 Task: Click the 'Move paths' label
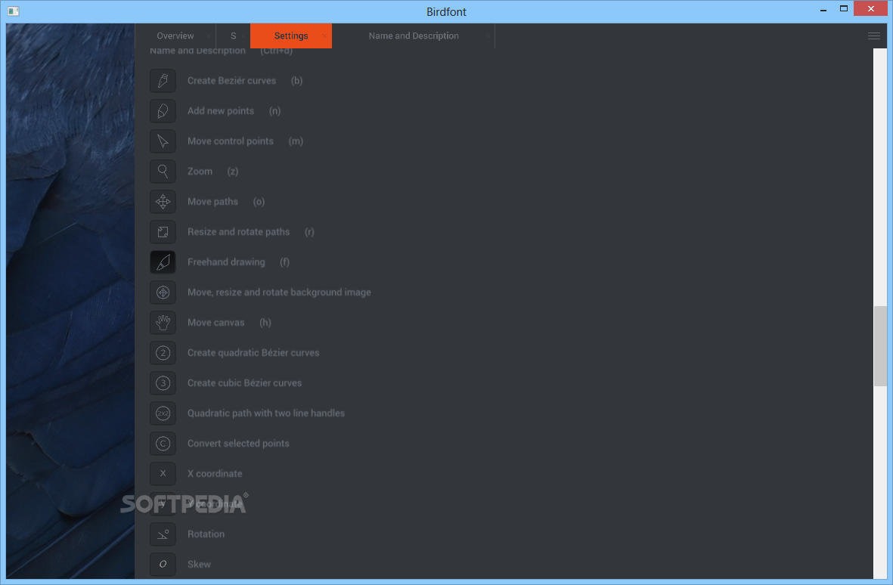[x=213, y=202]
